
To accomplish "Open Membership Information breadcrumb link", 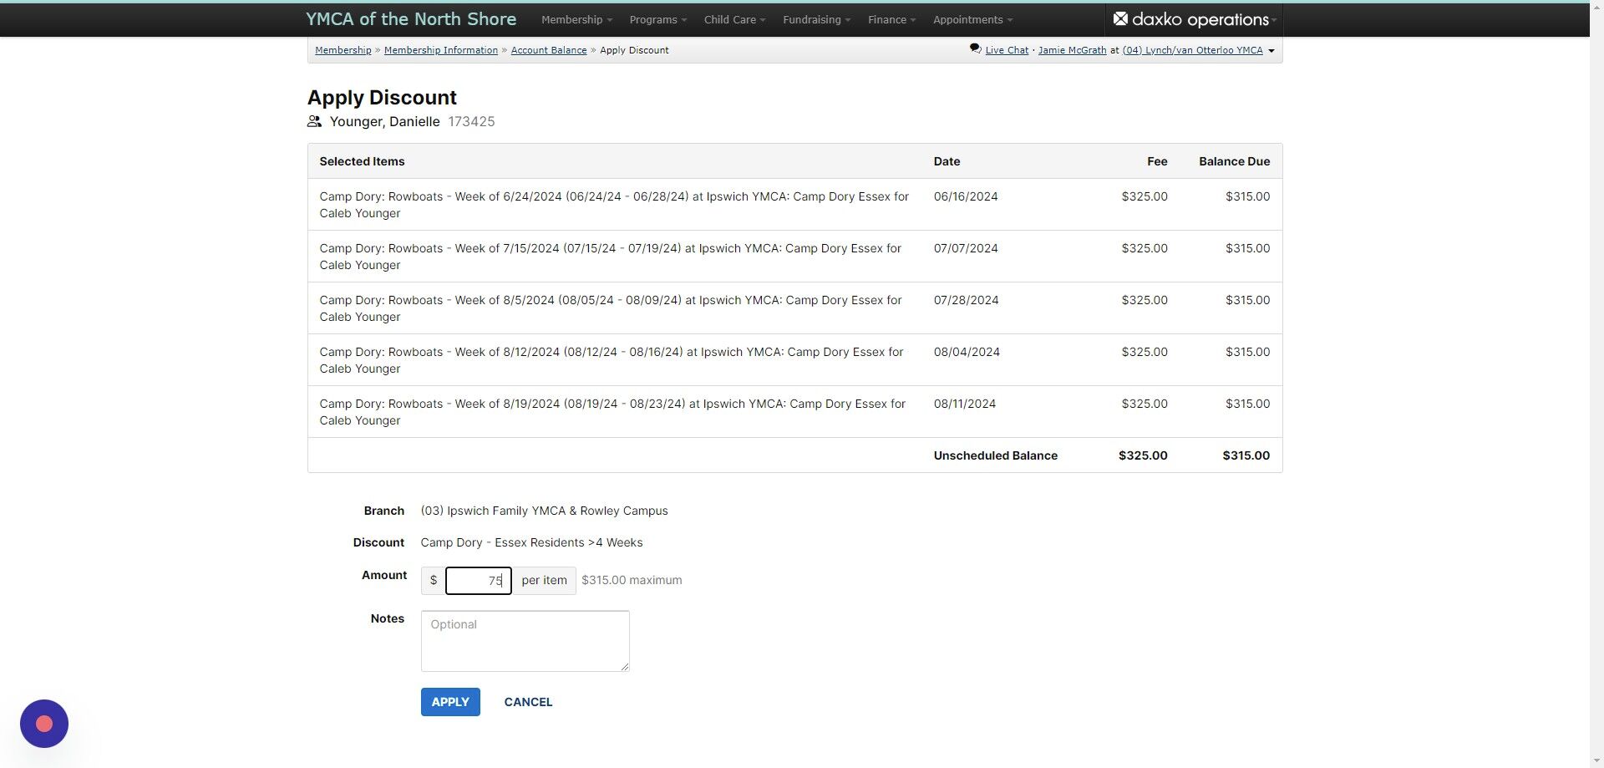I will pos(440,50).
